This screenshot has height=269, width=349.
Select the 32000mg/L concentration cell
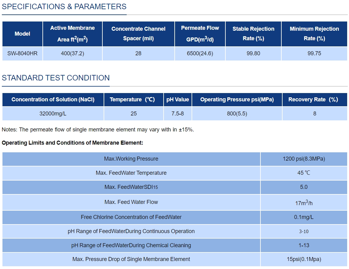coord(53,114)
